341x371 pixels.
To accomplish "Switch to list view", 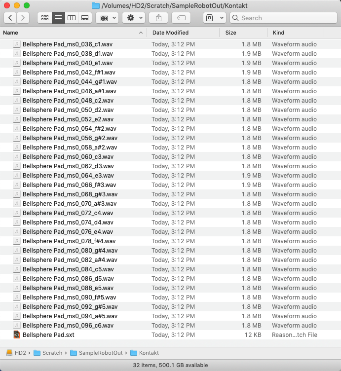I will [x=58, y=18].
